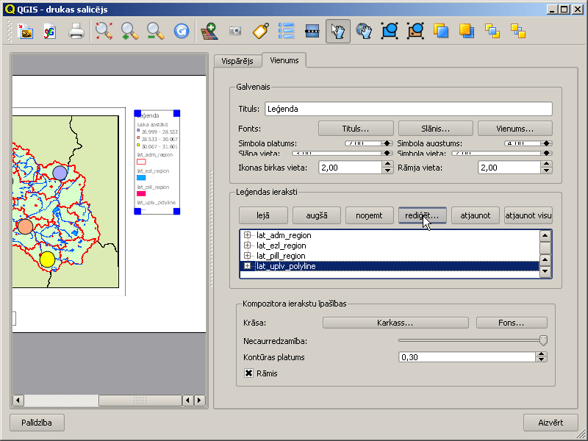Send selected items to the back
This screenshot has height=441, width=588.
pyautogui.click(x=518, y=32)
